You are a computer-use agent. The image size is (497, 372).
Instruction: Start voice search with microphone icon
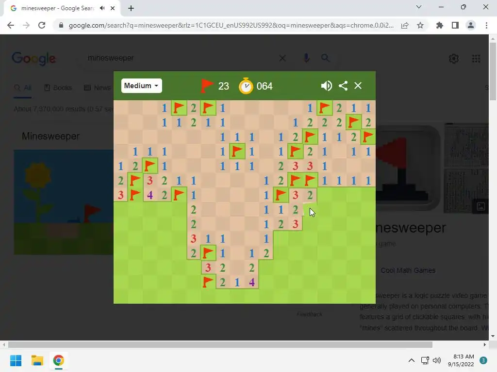pos(306,58)
